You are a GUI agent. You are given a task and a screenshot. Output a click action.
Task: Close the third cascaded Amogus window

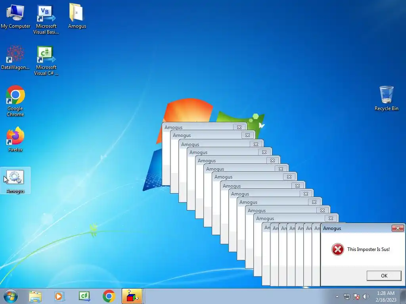(256, 144)
